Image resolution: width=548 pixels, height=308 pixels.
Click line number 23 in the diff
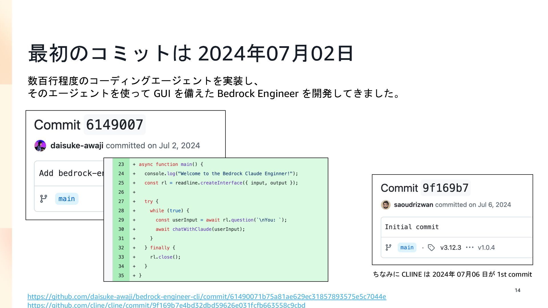[x=121, y=164]
